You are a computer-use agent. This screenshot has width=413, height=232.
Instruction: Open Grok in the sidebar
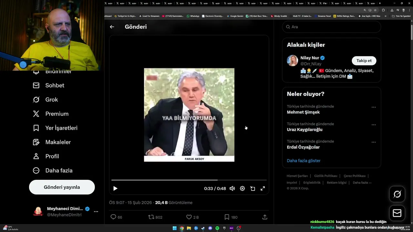pos(45,100)
